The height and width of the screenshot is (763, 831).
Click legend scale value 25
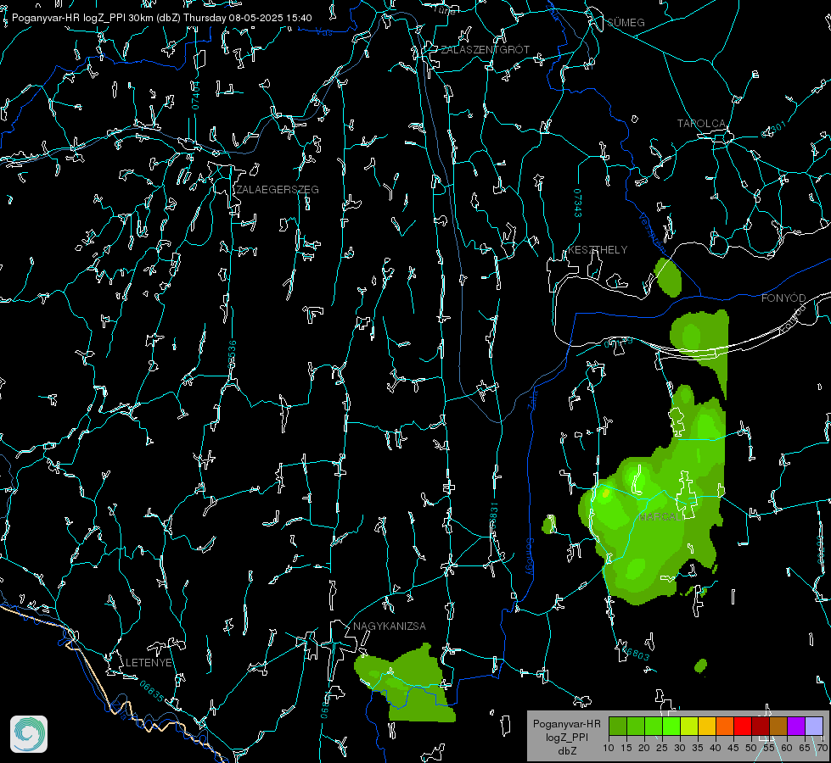pyautogui.click(x=662, y=749)
